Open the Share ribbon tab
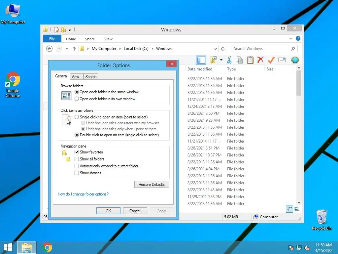The image size is (338, 254). click(x=90, y=39)
